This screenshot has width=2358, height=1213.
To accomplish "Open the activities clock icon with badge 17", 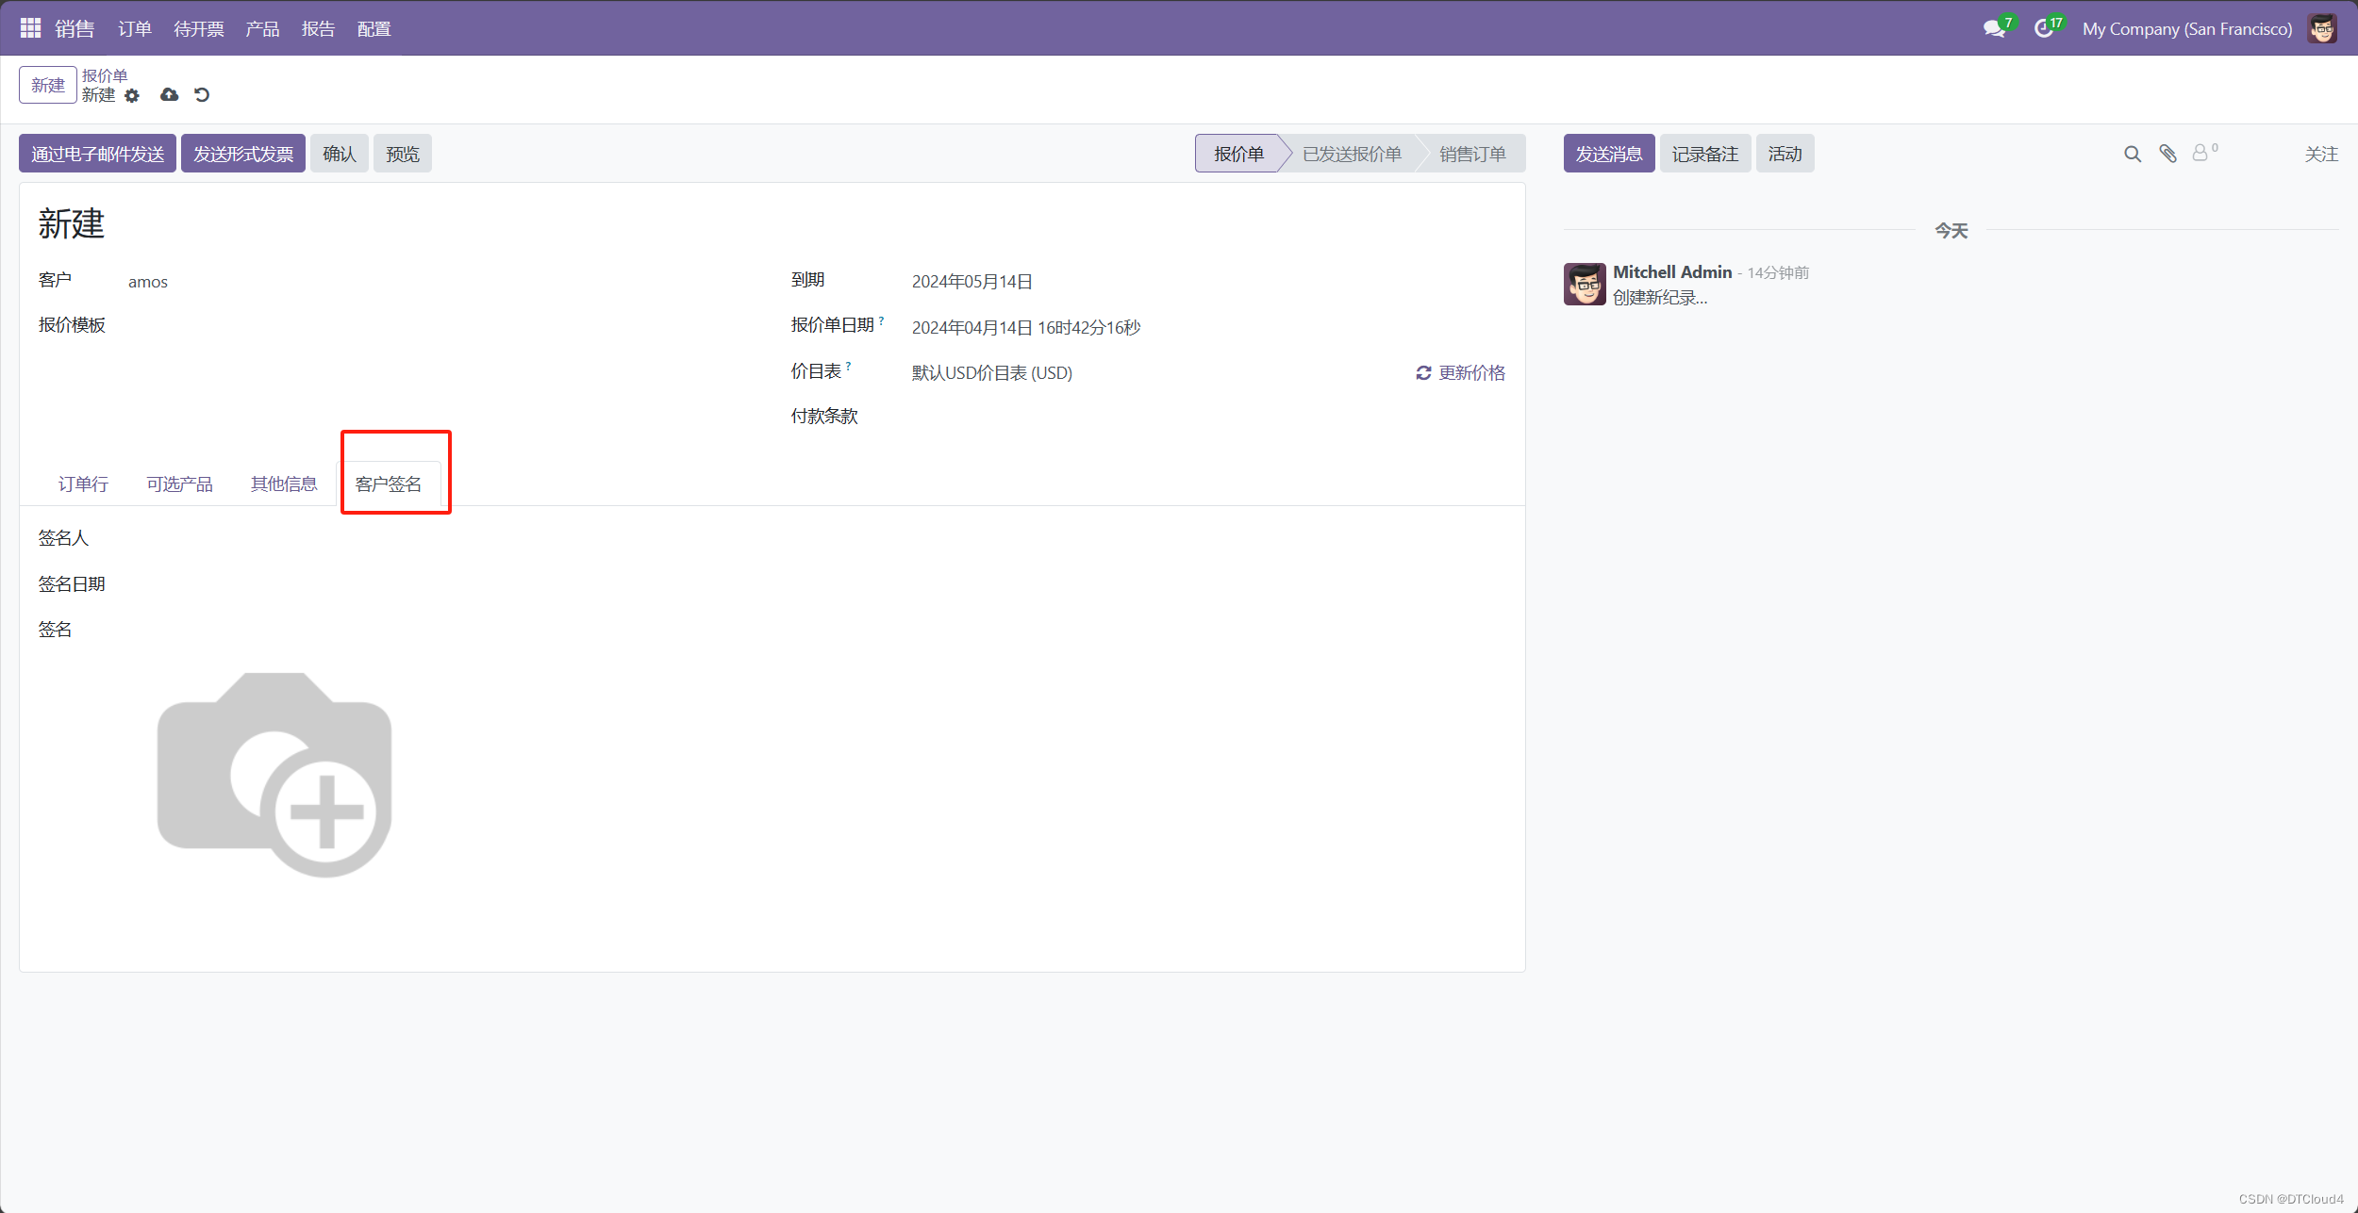I will (x=2044, y=28).
